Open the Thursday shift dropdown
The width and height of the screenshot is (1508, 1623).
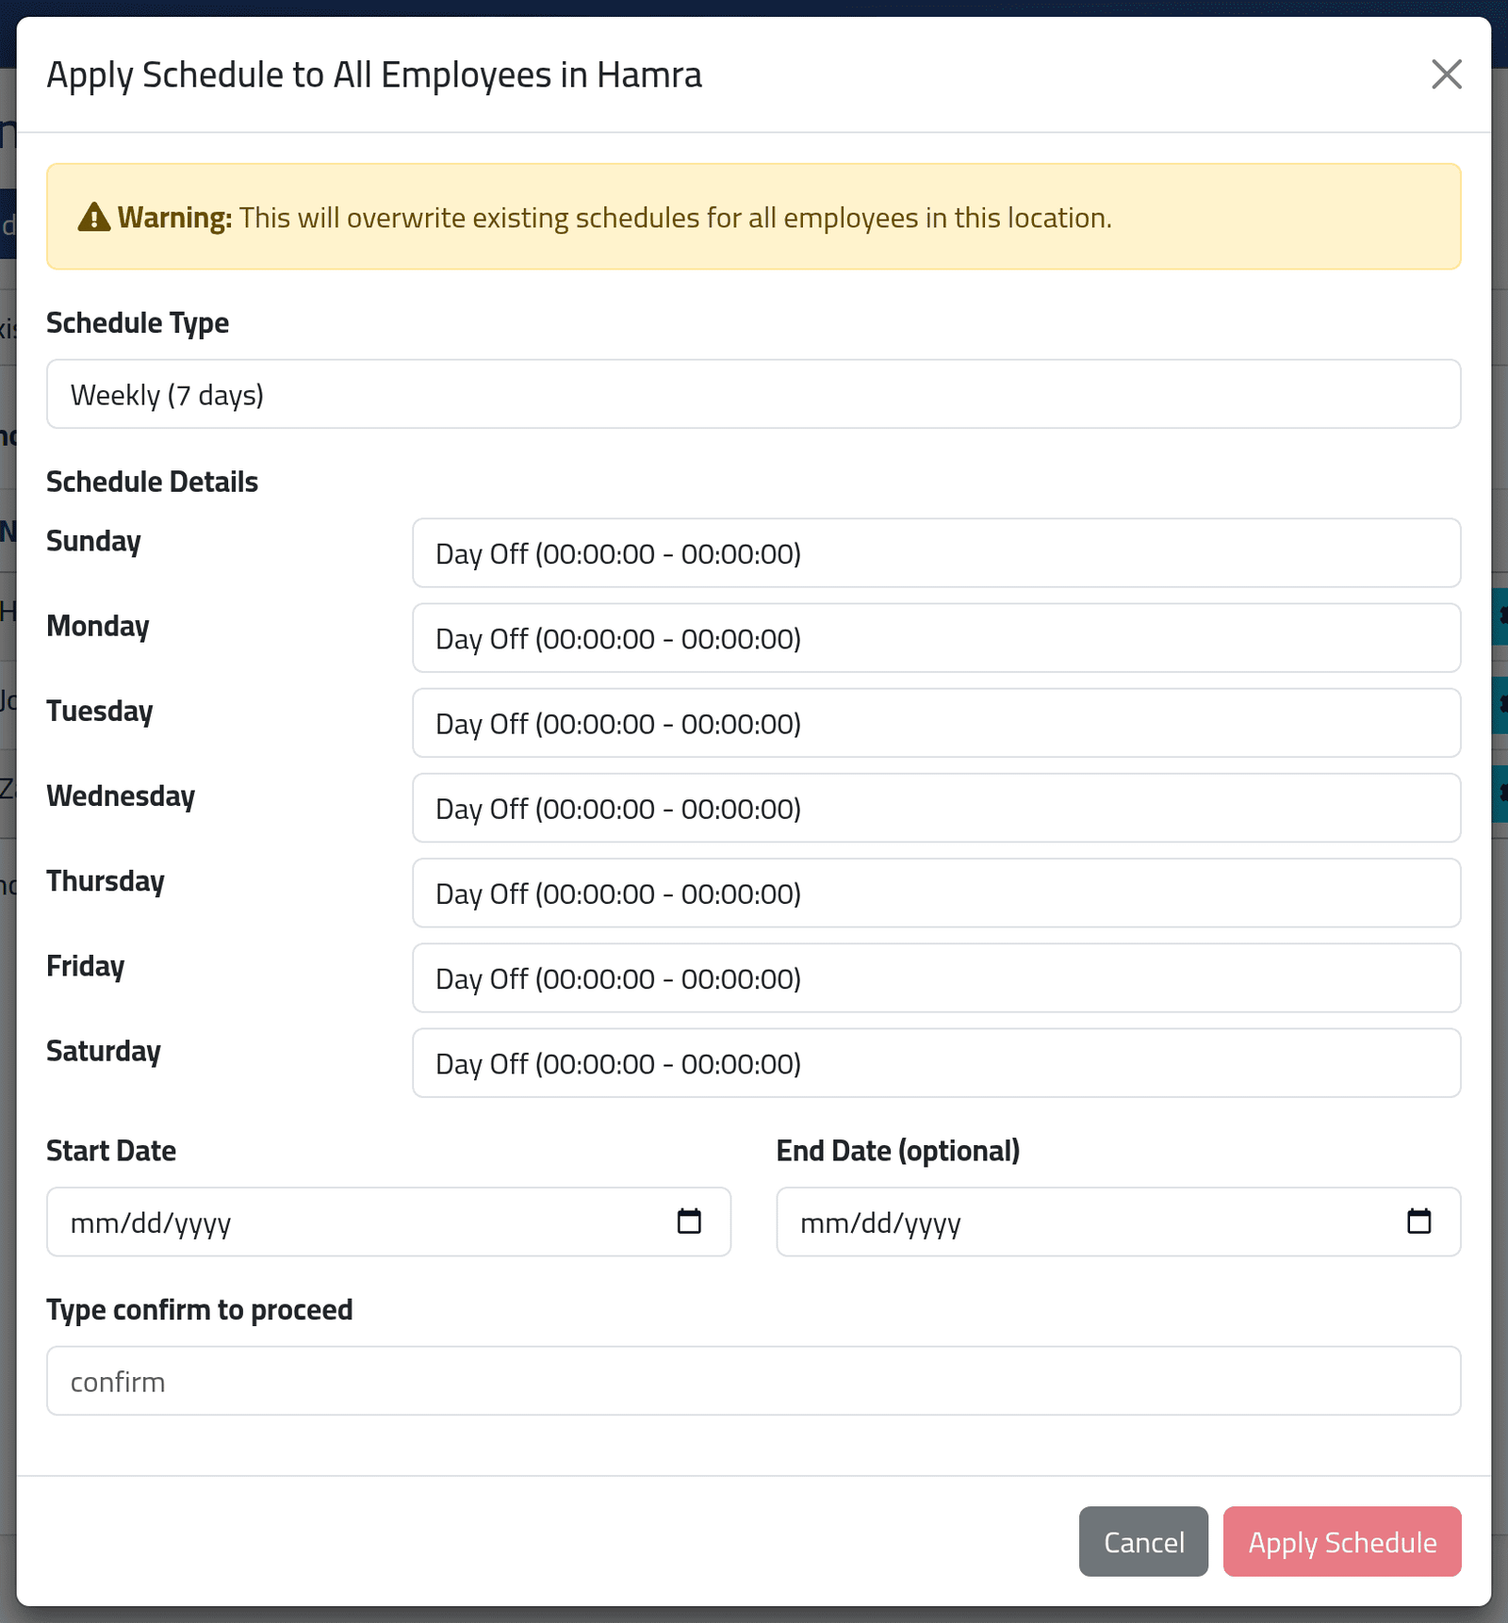click(936, 893)
